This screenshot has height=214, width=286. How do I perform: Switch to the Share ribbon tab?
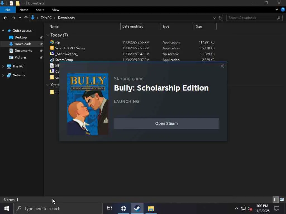[40, 10]
